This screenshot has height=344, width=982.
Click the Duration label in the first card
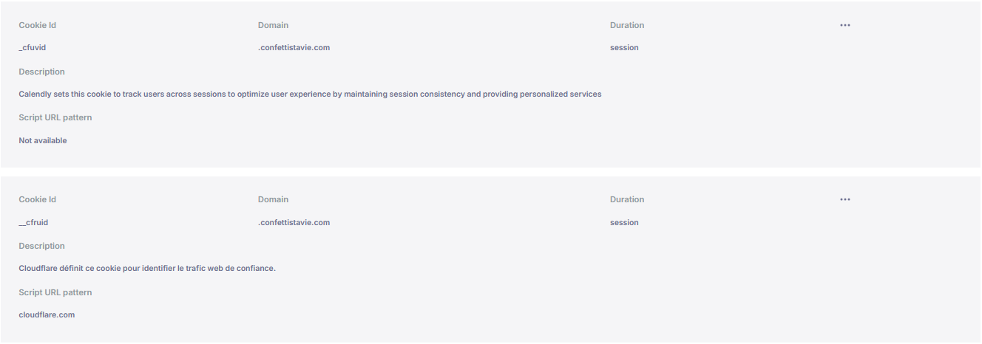click(x=627, y=25)
